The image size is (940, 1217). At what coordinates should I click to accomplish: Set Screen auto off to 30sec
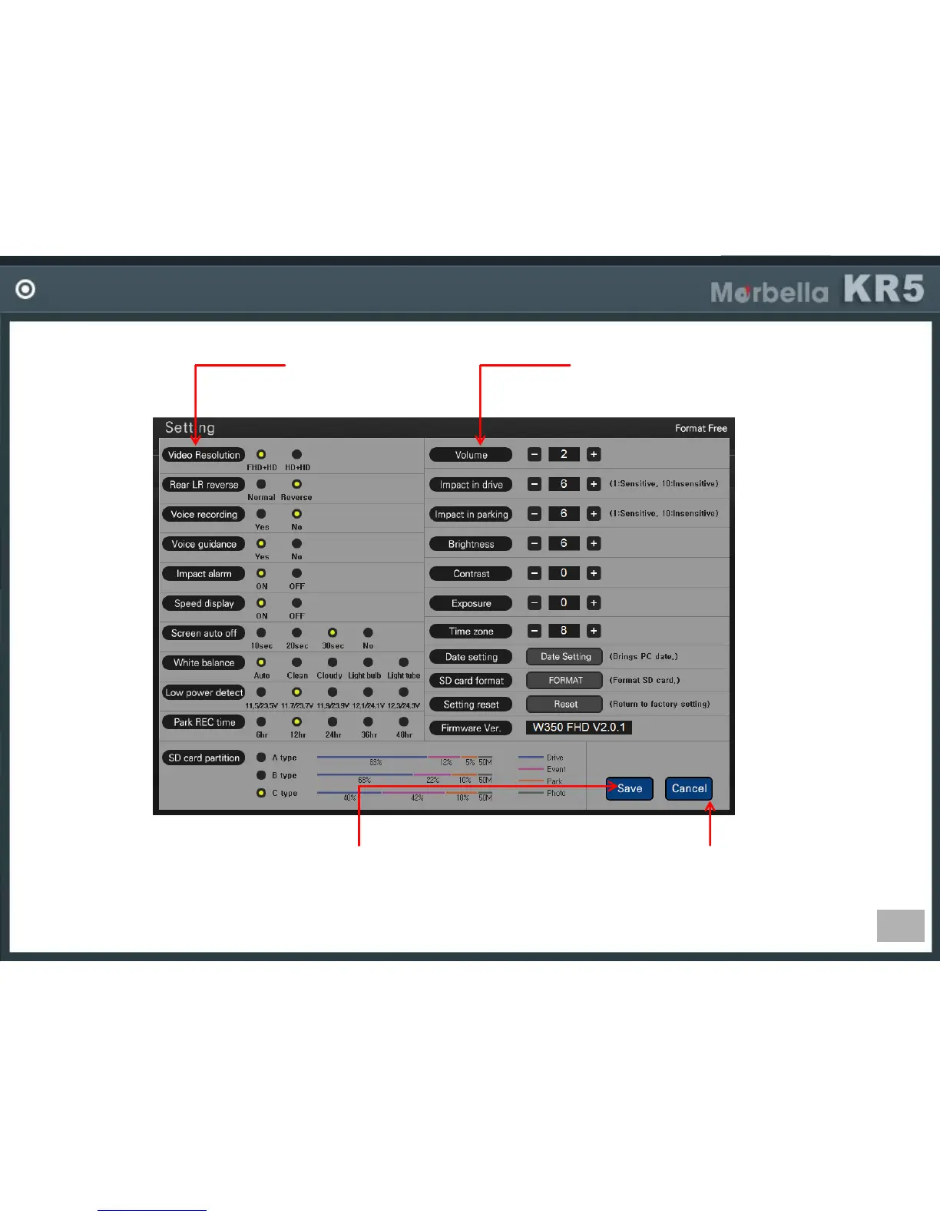[x=333, y=632]
